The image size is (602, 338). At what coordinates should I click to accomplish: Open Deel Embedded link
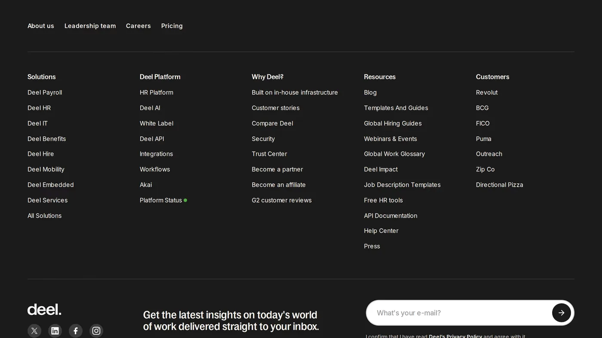click(x=51, y=185)
